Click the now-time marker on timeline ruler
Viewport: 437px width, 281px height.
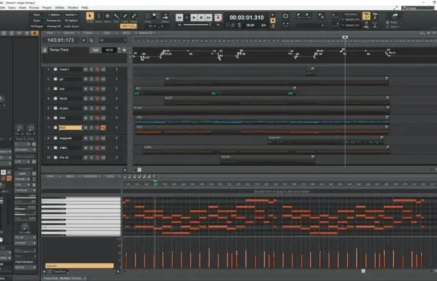(345, 38)
